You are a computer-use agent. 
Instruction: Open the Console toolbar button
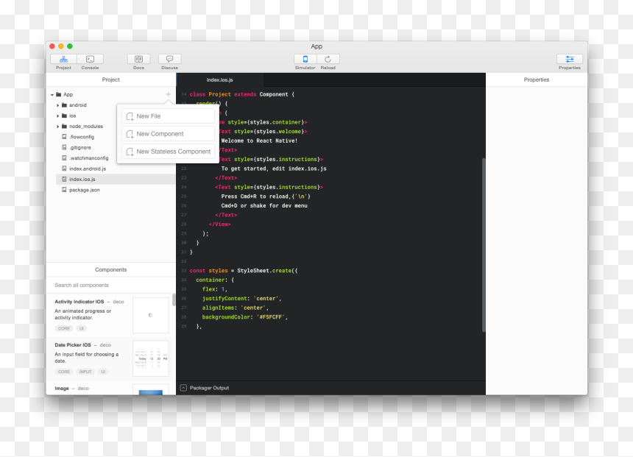[x=90, y=60]
